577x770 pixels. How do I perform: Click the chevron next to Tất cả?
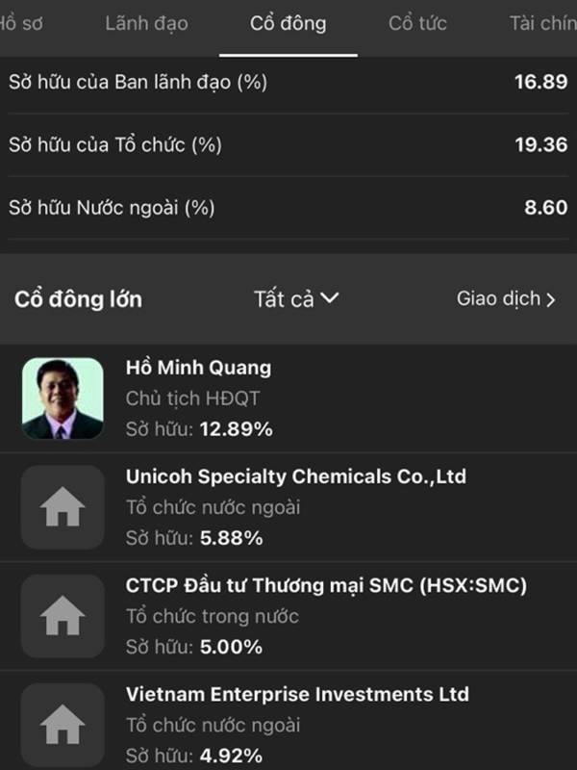click(x=329, y=297)
